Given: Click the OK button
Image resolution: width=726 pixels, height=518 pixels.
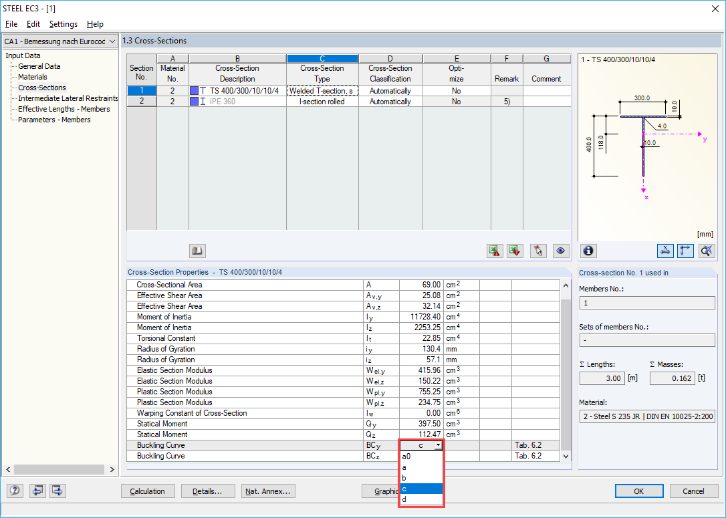Looking at the screenshot, I should (x=639, y=491).
